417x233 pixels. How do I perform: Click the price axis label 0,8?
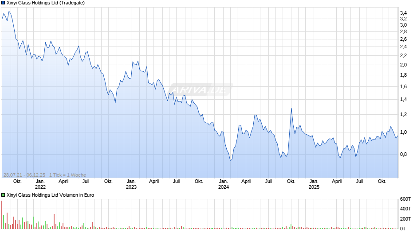pyautogui.click(x=403, y=154)
